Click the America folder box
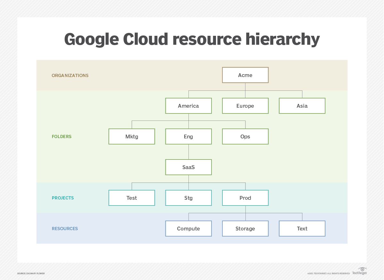The height and width of the screenshot is (280, 384). click(x=188, y=106)
